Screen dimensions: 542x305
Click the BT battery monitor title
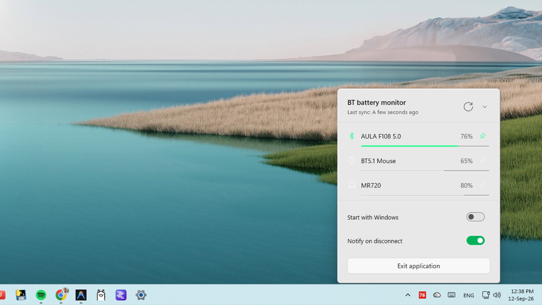coord(377,102)
